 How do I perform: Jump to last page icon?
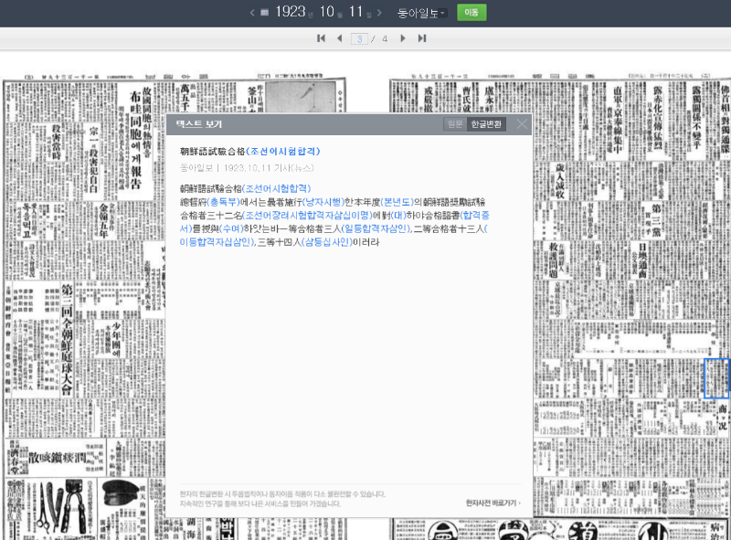click(422, 38)
